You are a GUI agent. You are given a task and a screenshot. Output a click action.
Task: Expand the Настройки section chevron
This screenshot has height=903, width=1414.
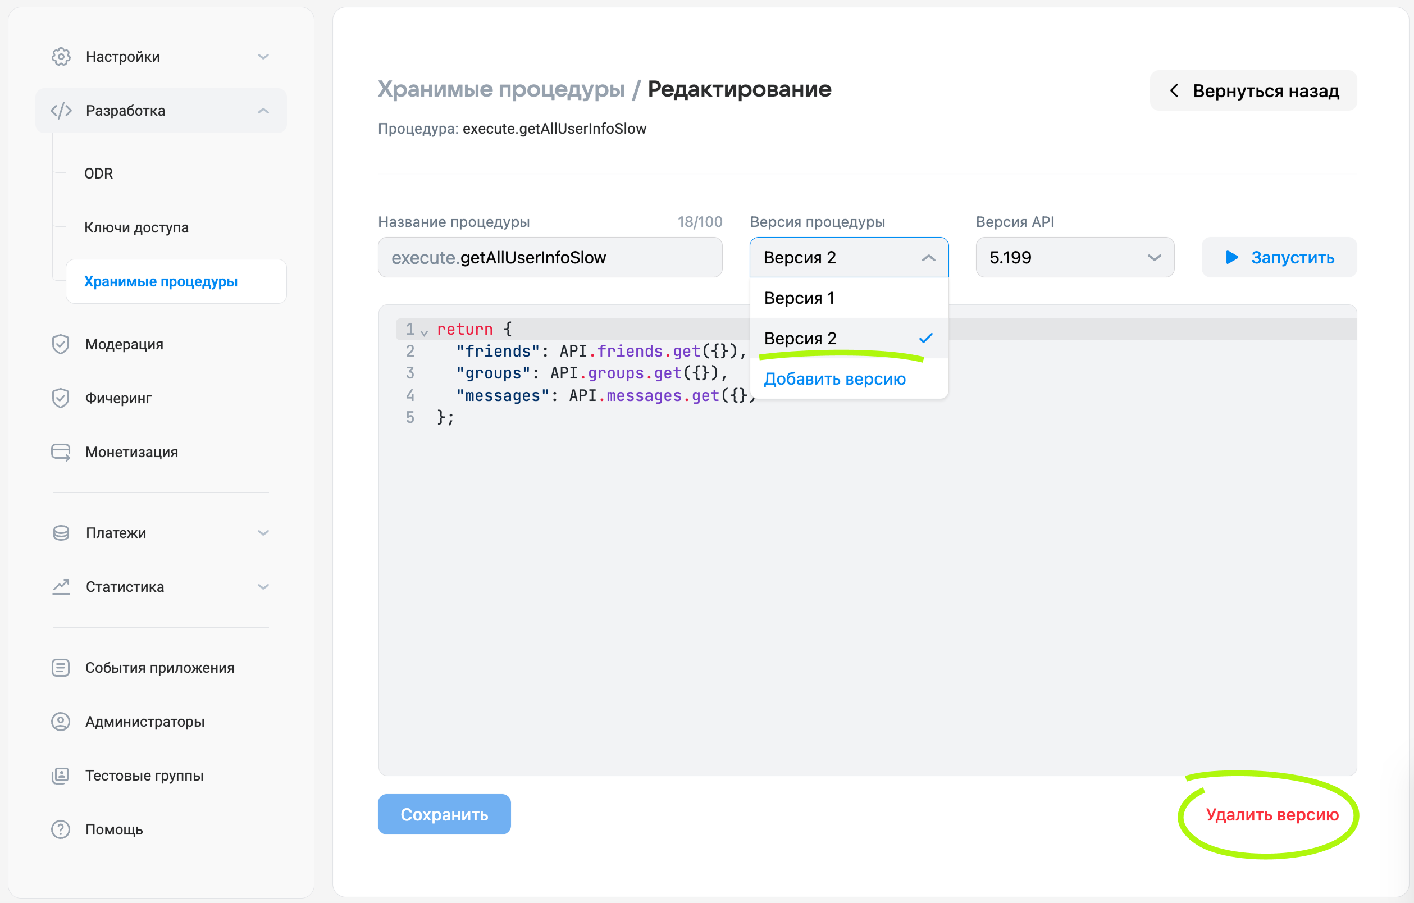pyautogui.click(x=263, y=57)
